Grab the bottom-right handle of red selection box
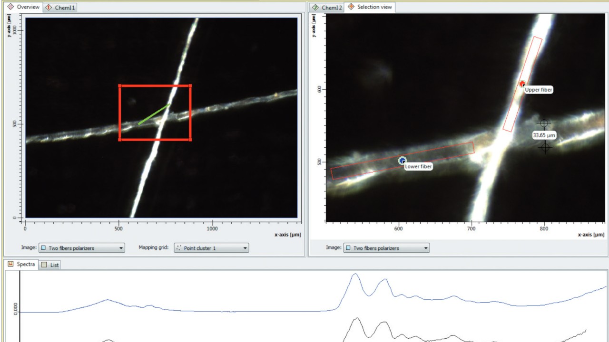The height and width of the screenshot is (342, 609). click(x=190, y=139)
